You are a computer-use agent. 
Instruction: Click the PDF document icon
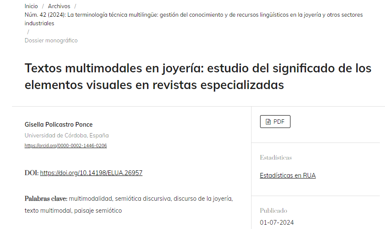(268, 122)
